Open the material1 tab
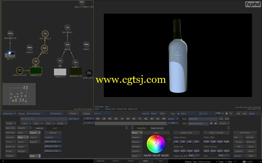 (40, 128)
